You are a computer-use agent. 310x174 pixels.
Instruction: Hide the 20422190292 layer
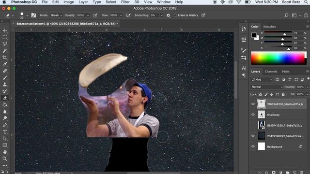click(253, 136)
